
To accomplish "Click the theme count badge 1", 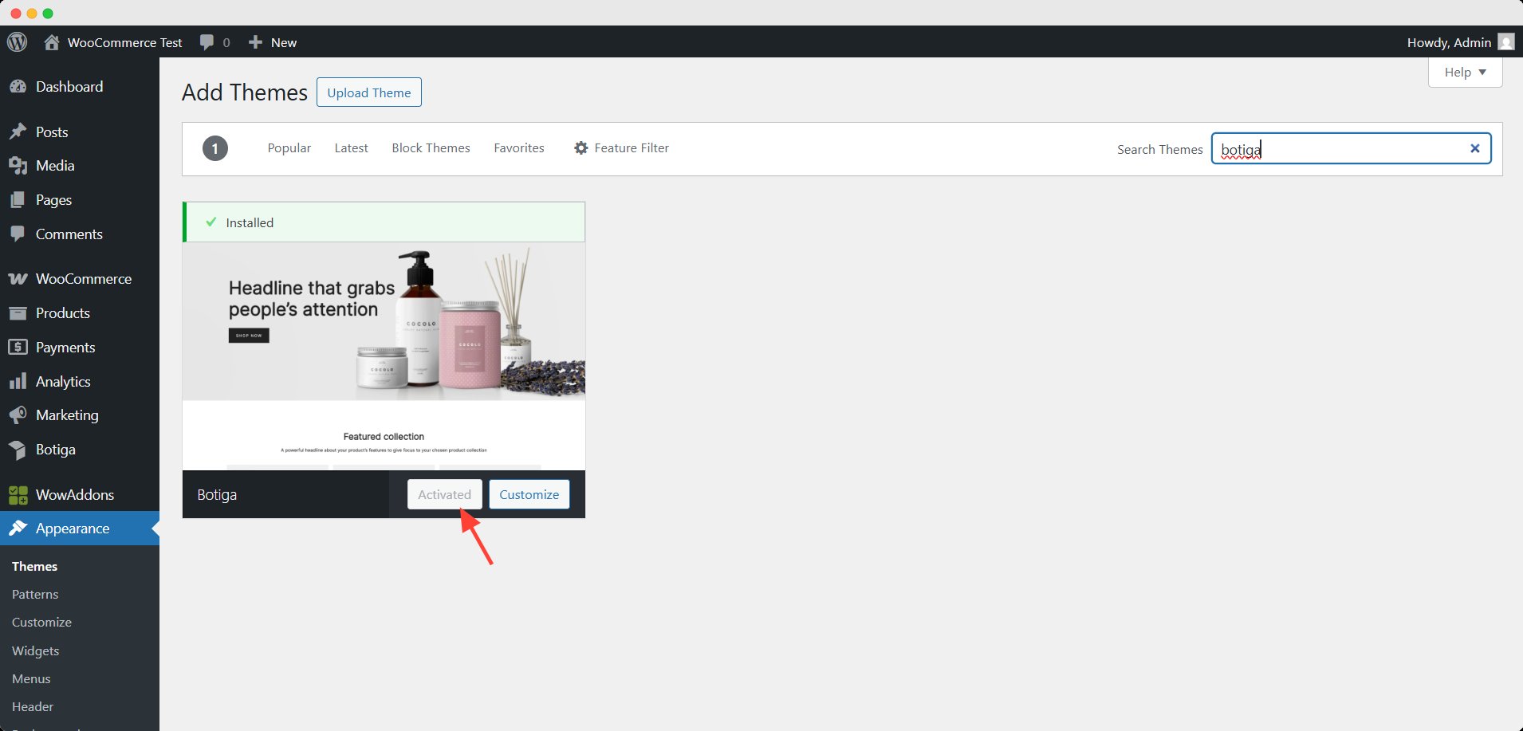I will click(215, 148).
